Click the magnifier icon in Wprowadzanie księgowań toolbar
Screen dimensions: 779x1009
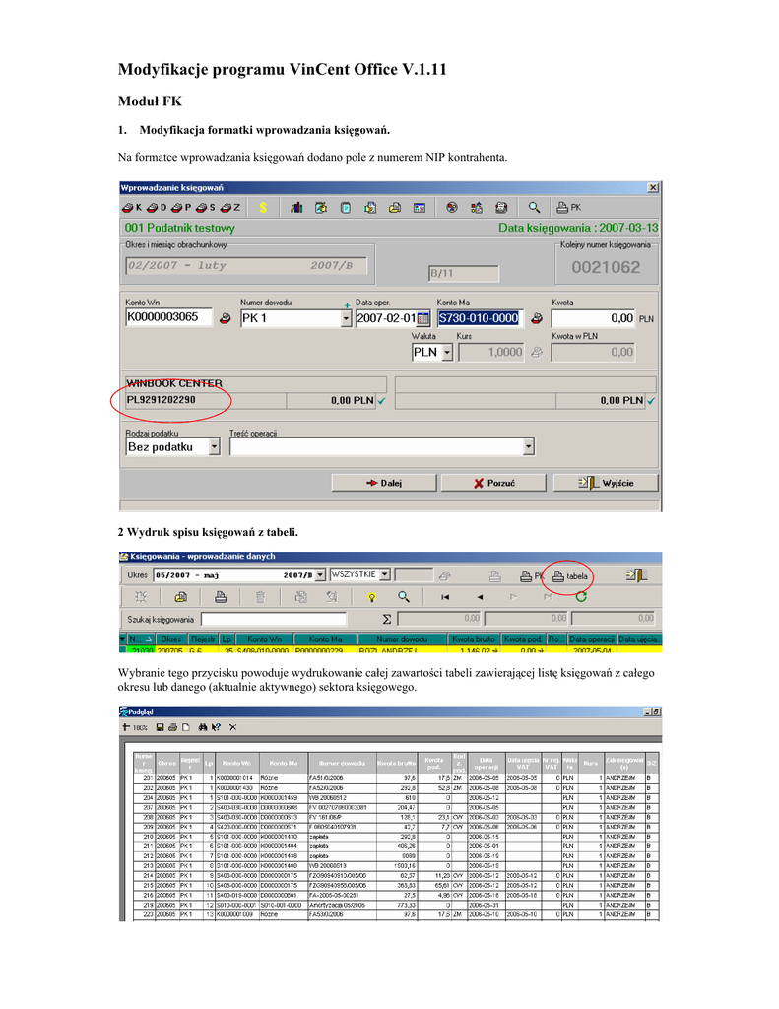pyautogui.click(x=534, y=208)
